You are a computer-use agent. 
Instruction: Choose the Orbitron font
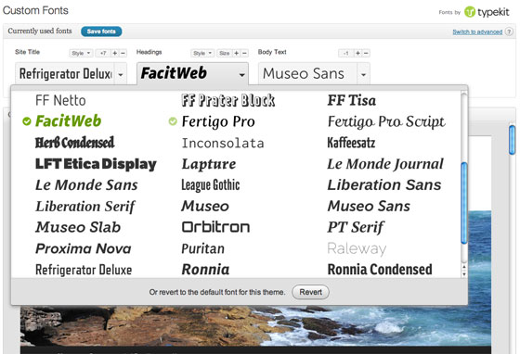(x=215, y=227)
